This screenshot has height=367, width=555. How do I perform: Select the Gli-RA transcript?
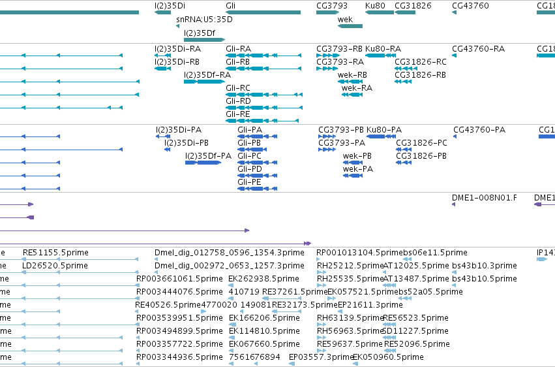point(263,56)
